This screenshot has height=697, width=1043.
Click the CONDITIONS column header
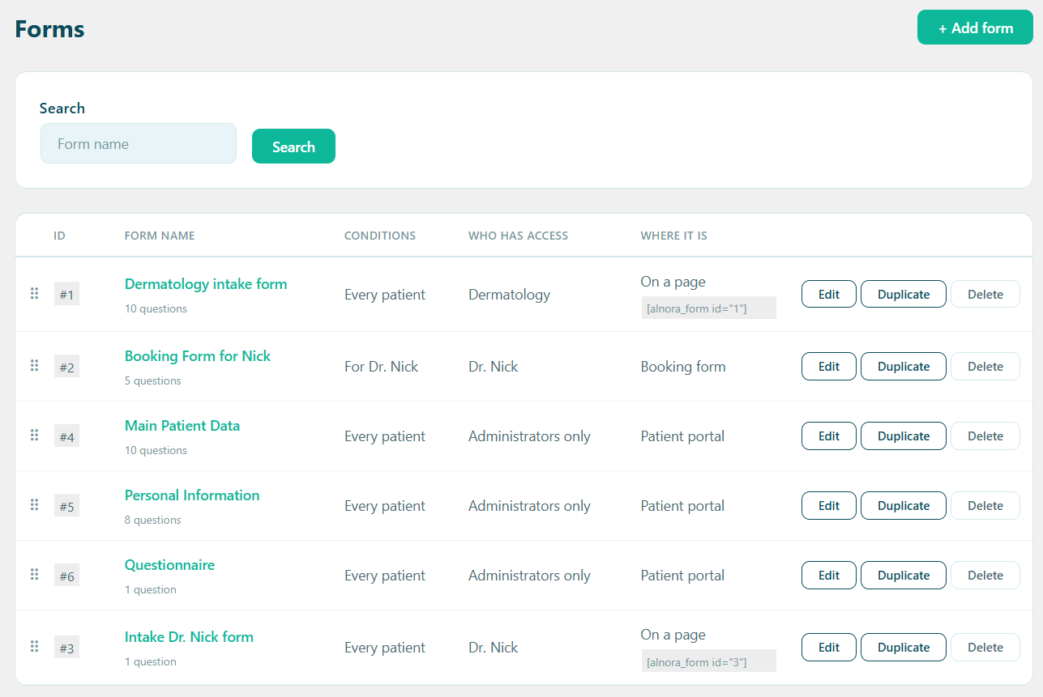(380, 236)
